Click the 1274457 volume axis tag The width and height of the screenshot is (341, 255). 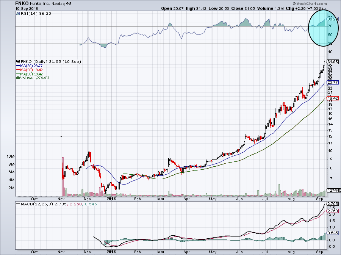pyautogui.click(x=334, y=190)
